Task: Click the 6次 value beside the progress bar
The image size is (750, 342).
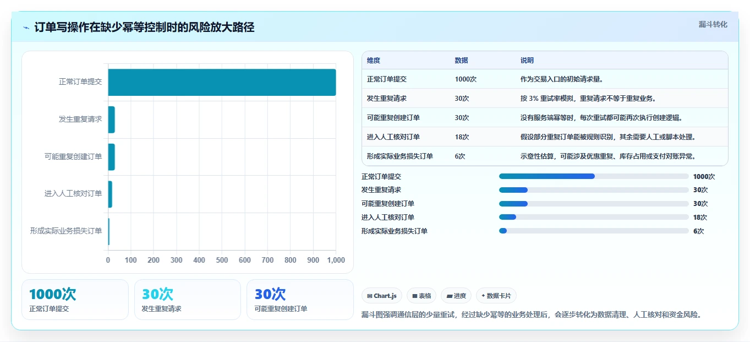Action: tap(698, 231)
